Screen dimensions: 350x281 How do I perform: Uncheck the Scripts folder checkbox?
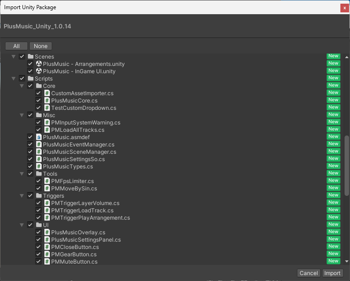(x=22, y=78)
